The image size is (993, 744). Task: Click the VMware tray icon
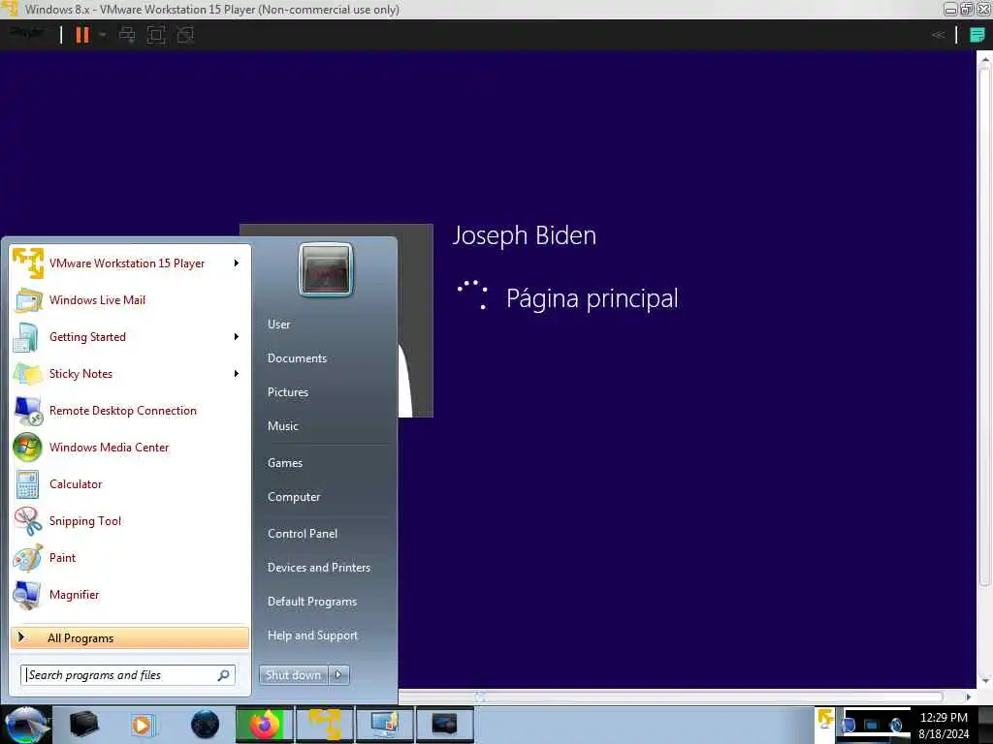point(825,719)
